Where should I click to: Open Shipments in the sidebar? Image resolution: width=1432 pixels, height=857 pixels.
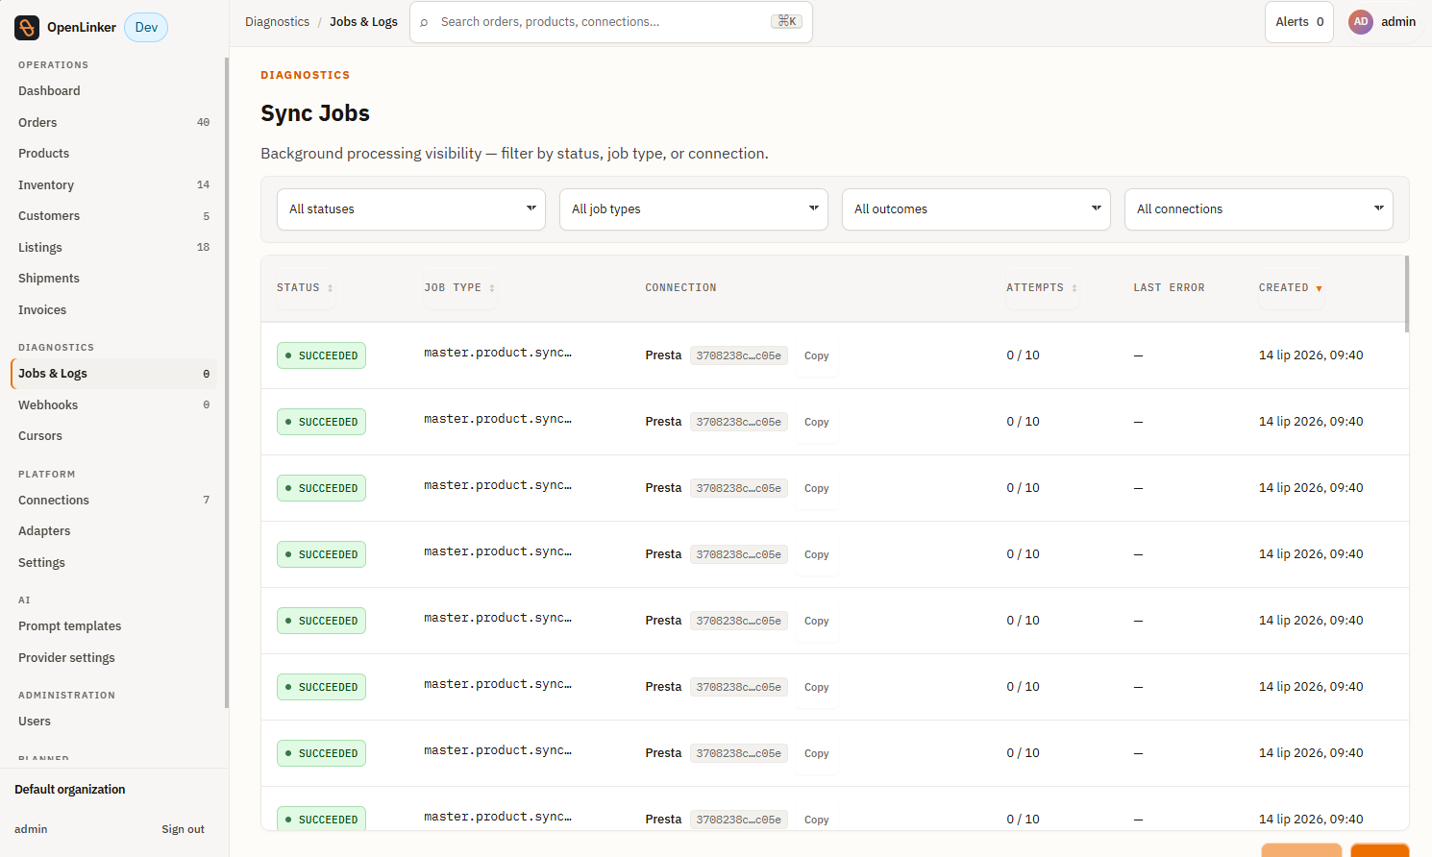(113, 279)
